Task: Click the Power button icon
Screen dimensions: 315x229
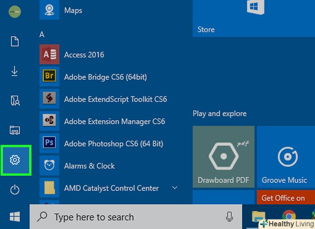Action: point(15,189)
